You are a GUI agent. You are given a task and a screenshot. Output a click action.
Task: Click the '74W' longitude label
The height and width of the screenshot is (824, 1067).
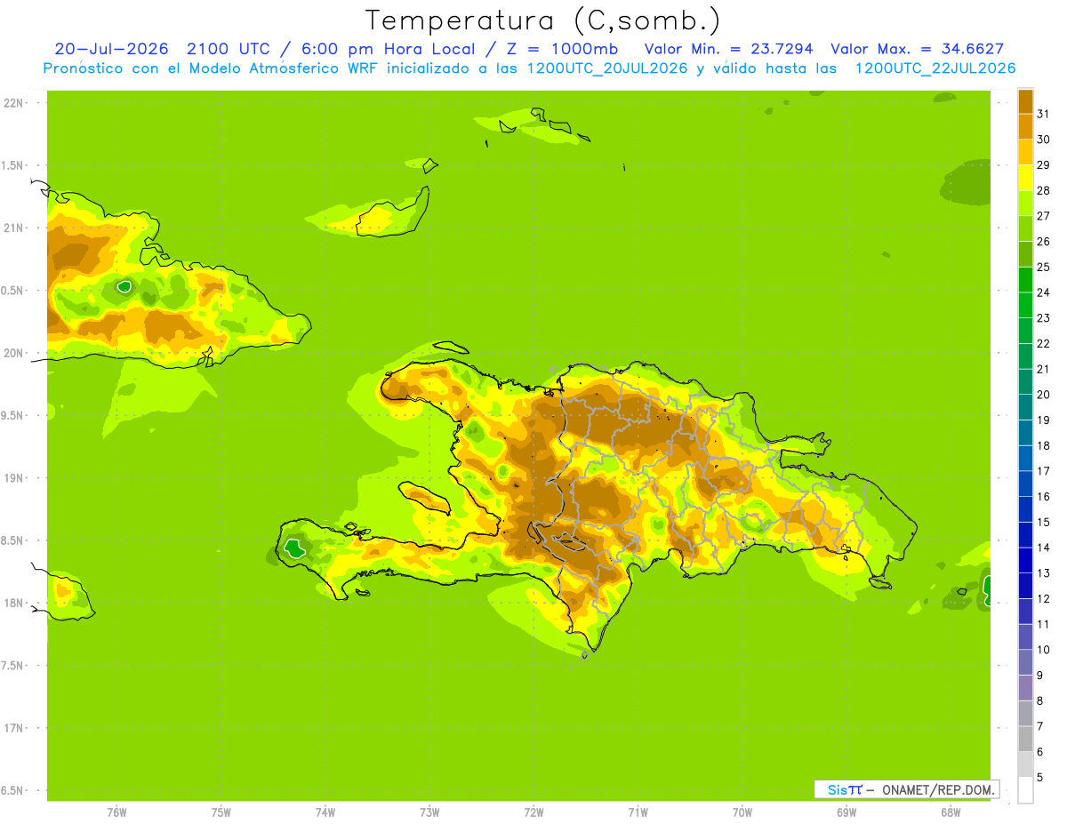click(325, 812)
